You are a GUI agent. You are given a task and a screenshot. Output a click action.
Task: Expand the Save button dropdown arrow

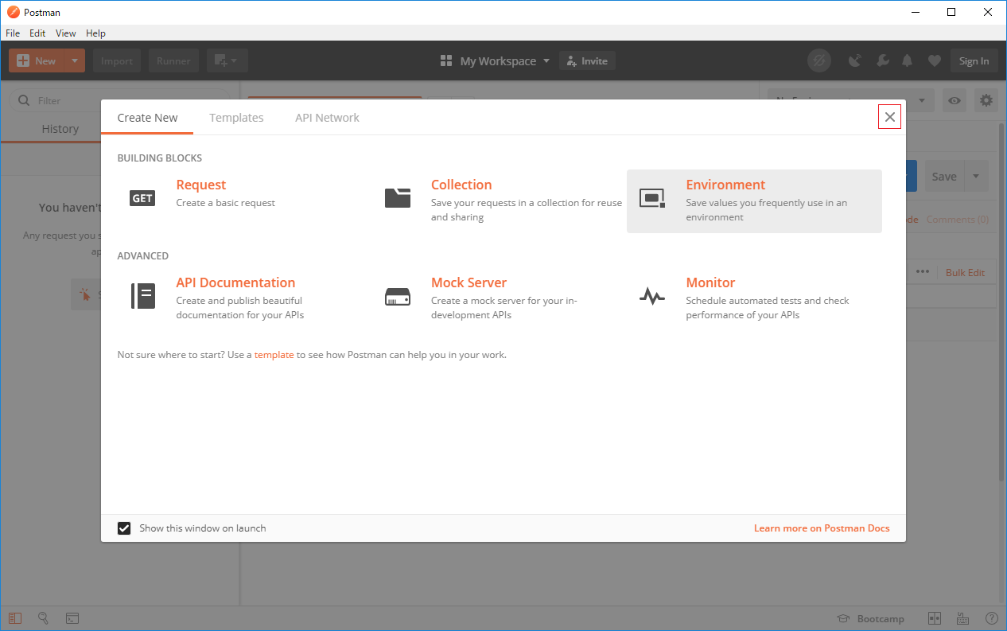click(x=976, y=176)
